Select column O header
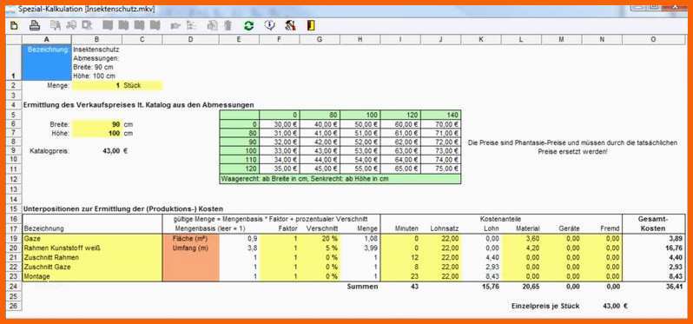Screen dimensions: 693x324 [x=654, y=39]
